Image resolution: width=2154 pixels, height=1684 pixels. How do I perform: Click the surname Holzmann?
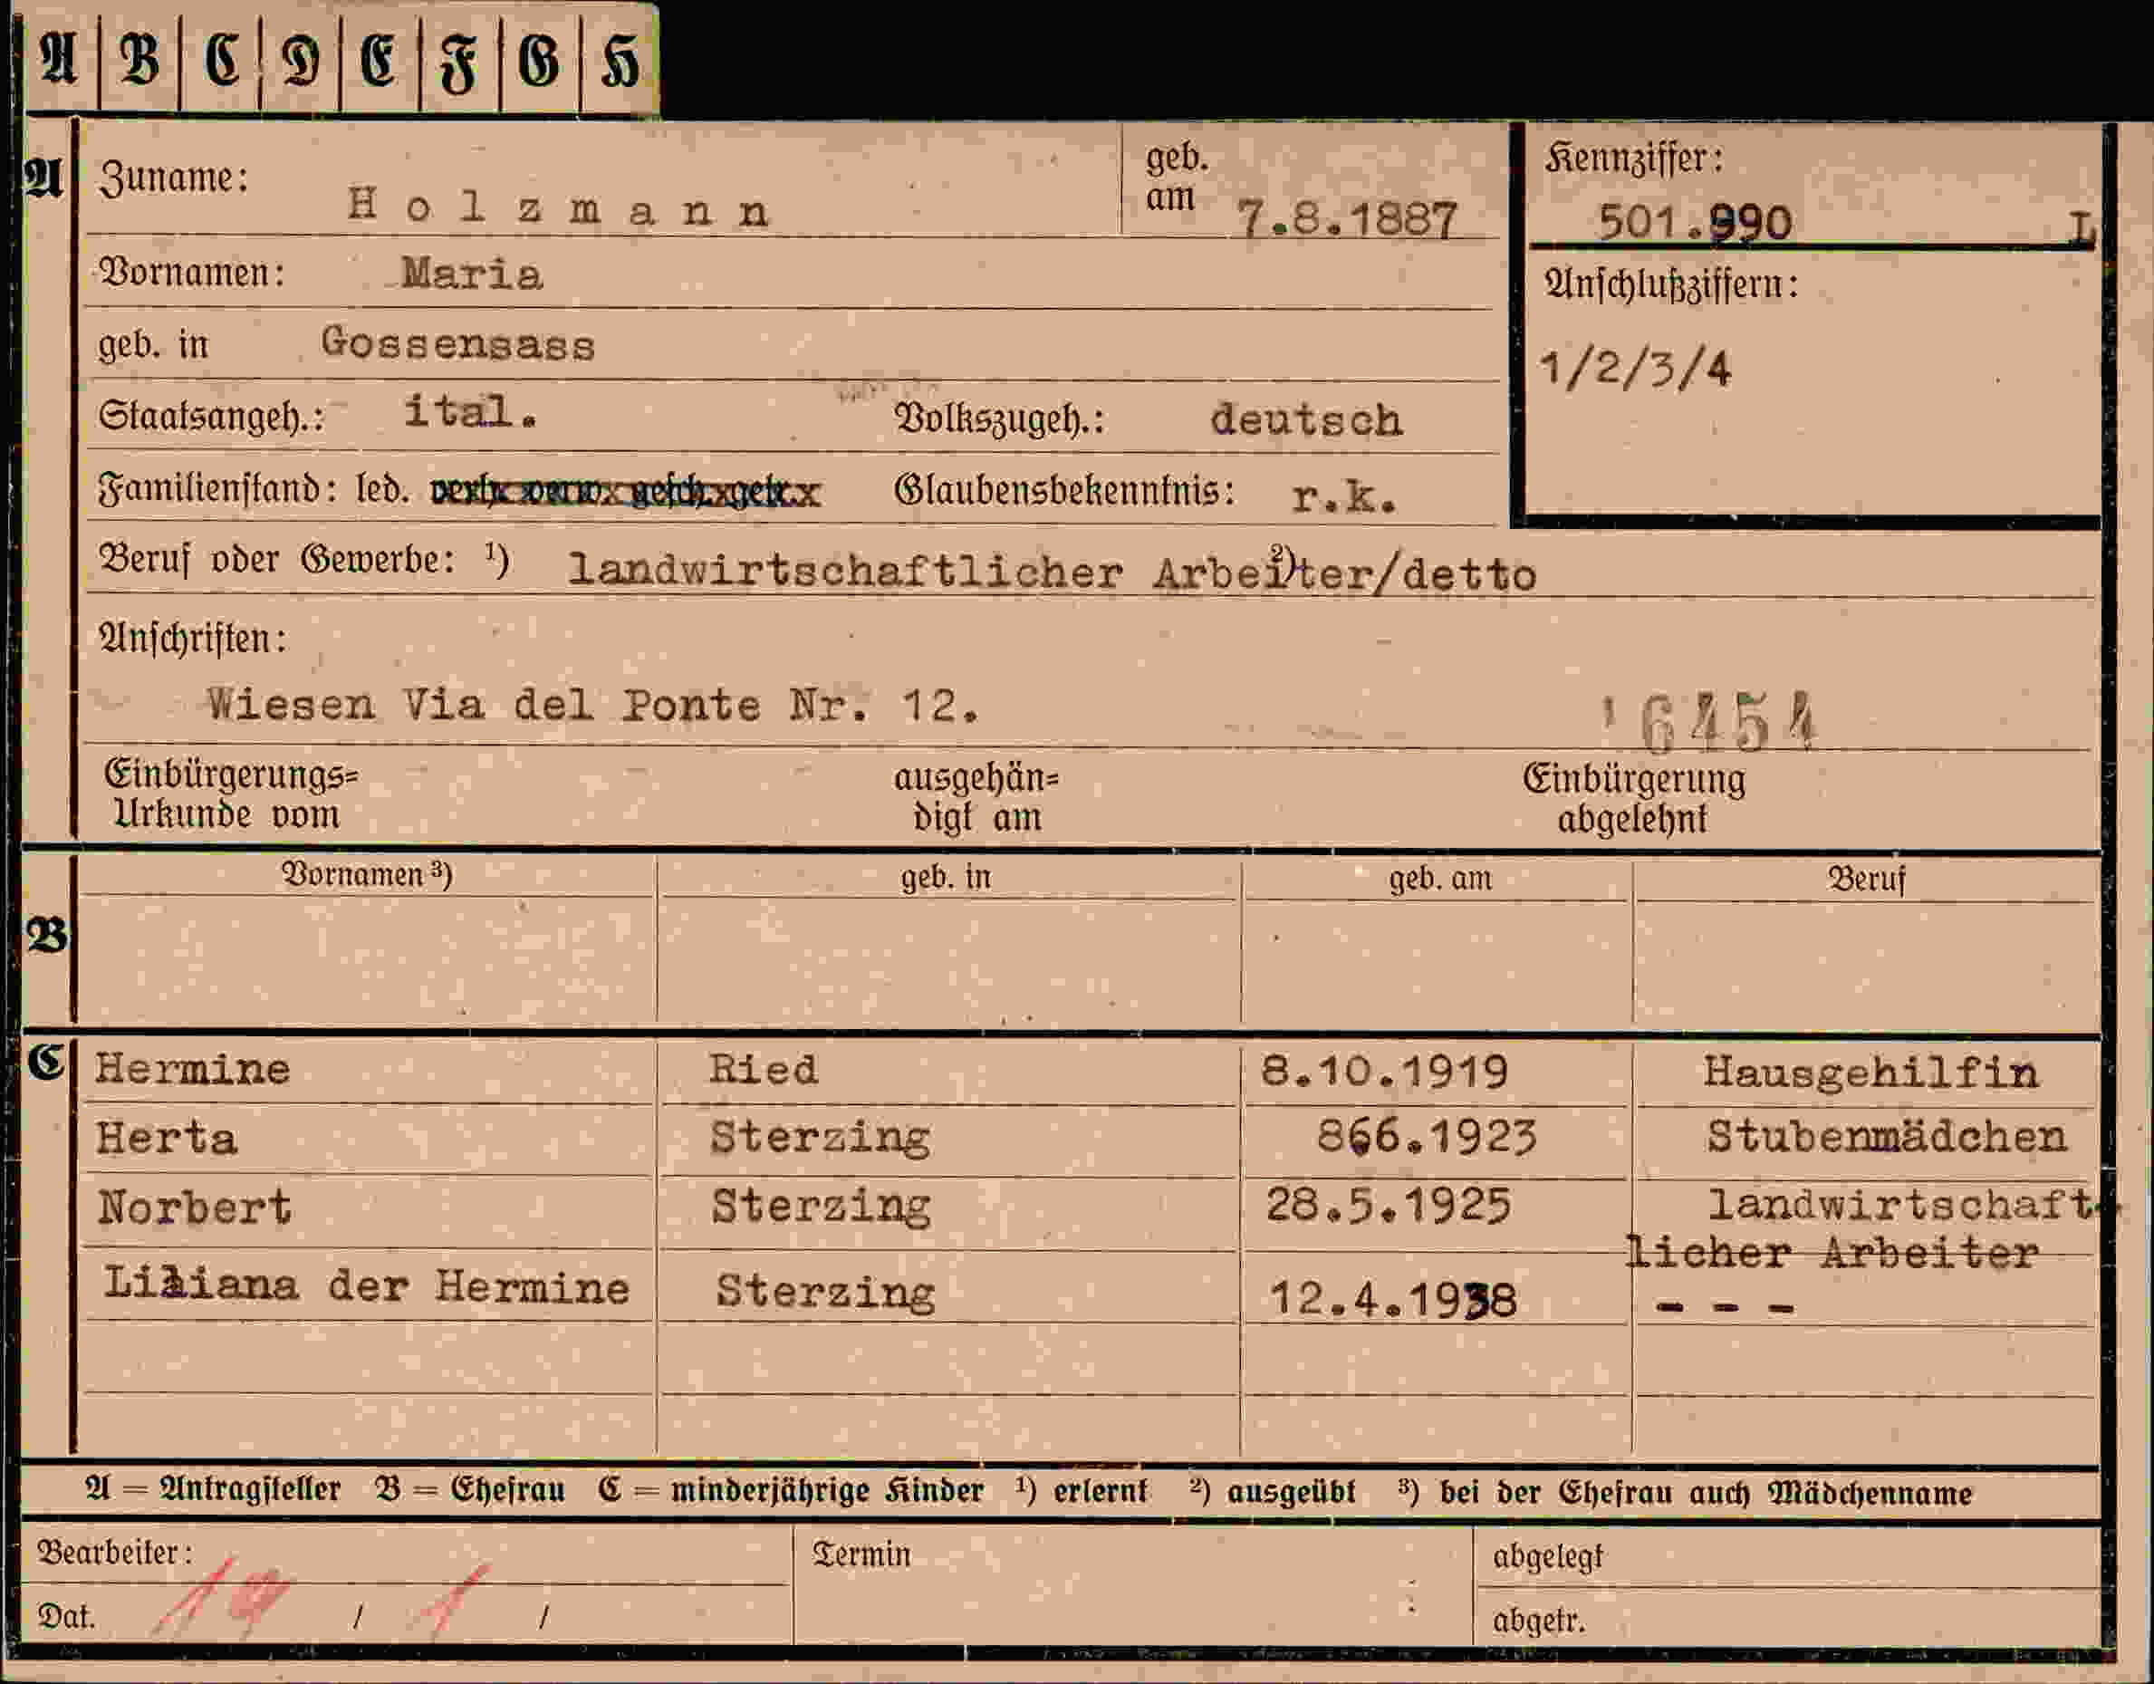tap(558, 206)
